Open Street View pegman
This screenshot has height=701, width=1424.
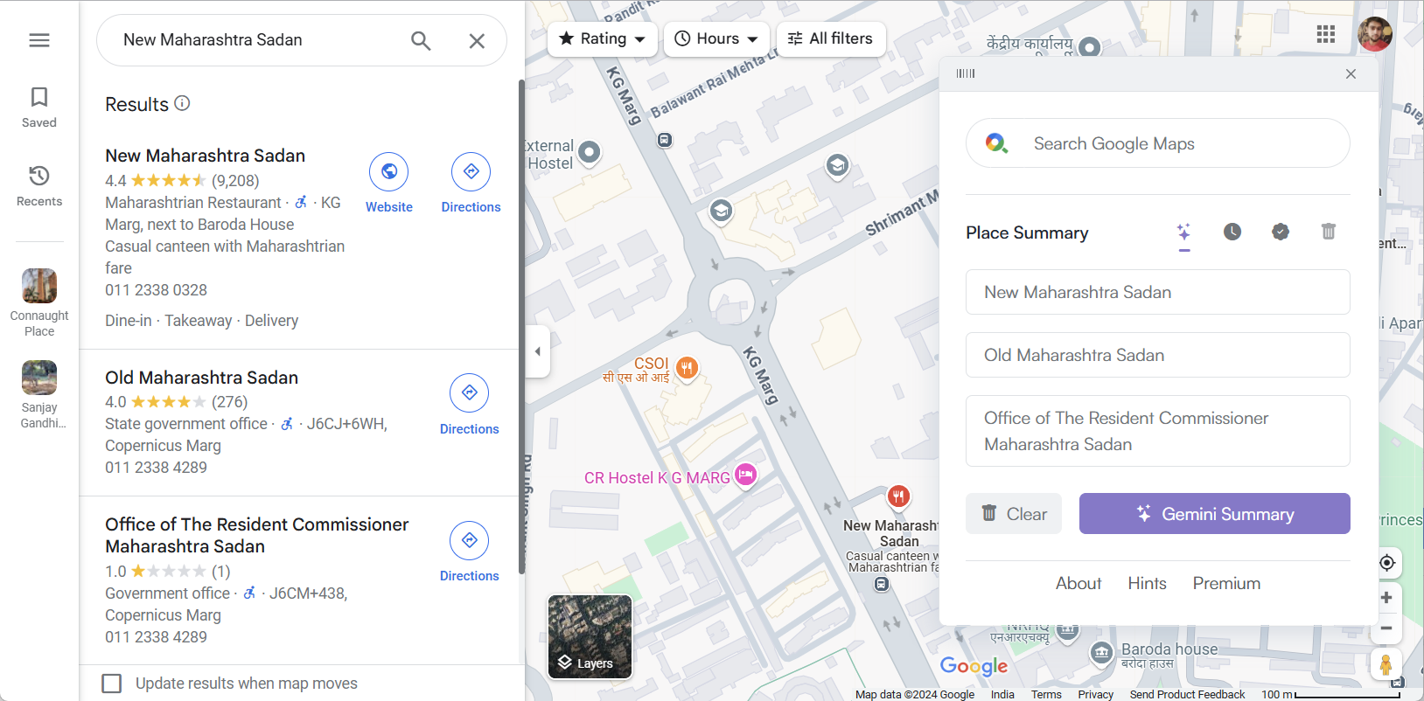pos(1386,665)
